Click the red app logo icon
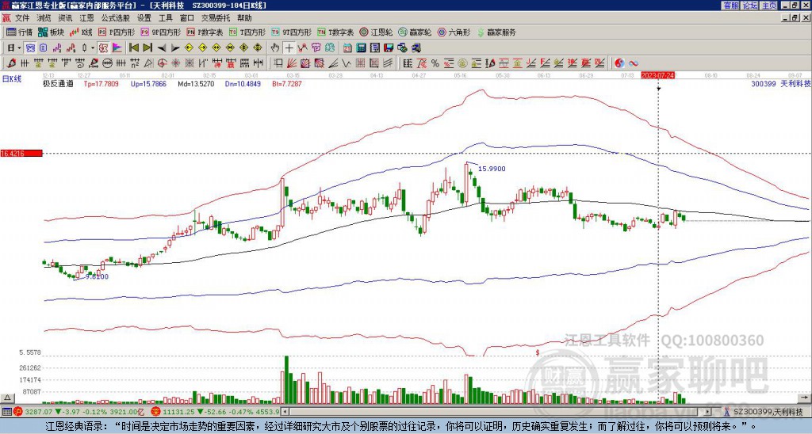The width and height of the screenshot is (812, 434). pyautogui.click(x=6, y=18)
